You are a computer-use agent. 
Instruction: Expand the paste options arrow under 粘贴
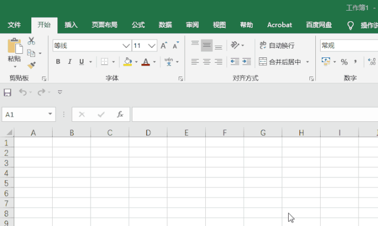(15, 67)
